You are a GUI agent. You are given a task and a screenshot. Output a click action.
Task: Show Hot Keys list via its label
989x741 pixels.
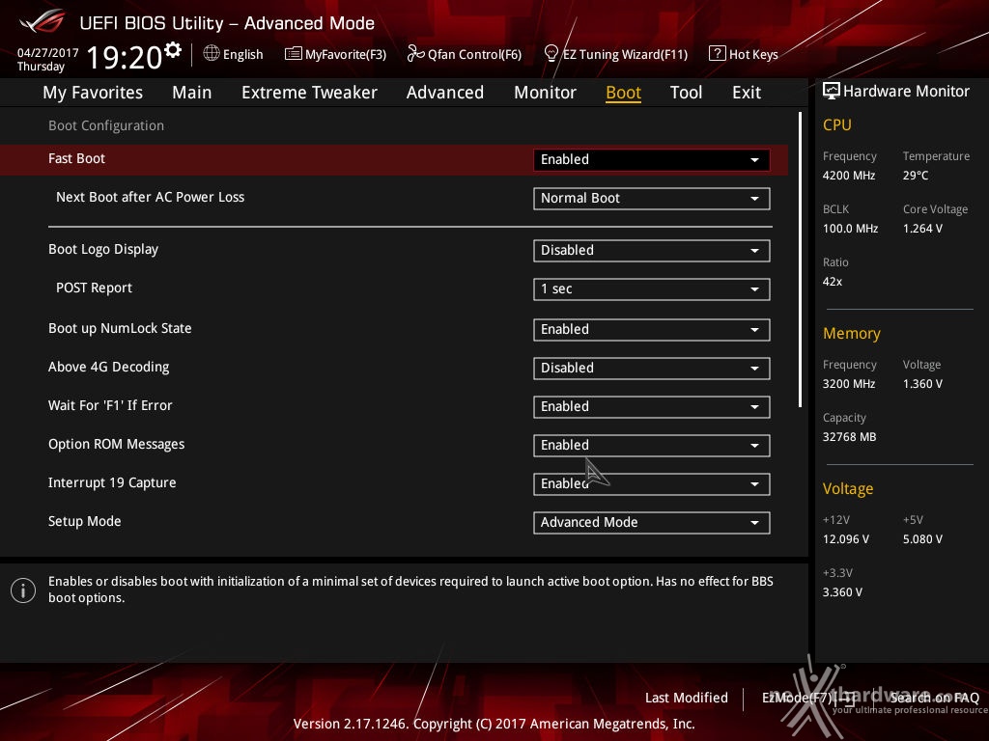(x=753, y=54)
